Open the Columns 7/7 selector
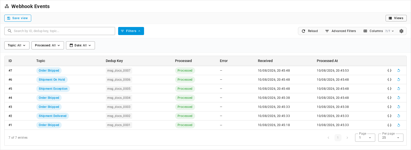Viewport: 411px width, 150px height. [x=379, y=31]
